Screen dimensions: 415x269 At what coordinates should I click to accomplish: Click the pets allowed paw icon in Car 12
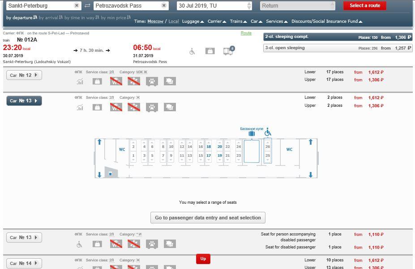[152, 81]
